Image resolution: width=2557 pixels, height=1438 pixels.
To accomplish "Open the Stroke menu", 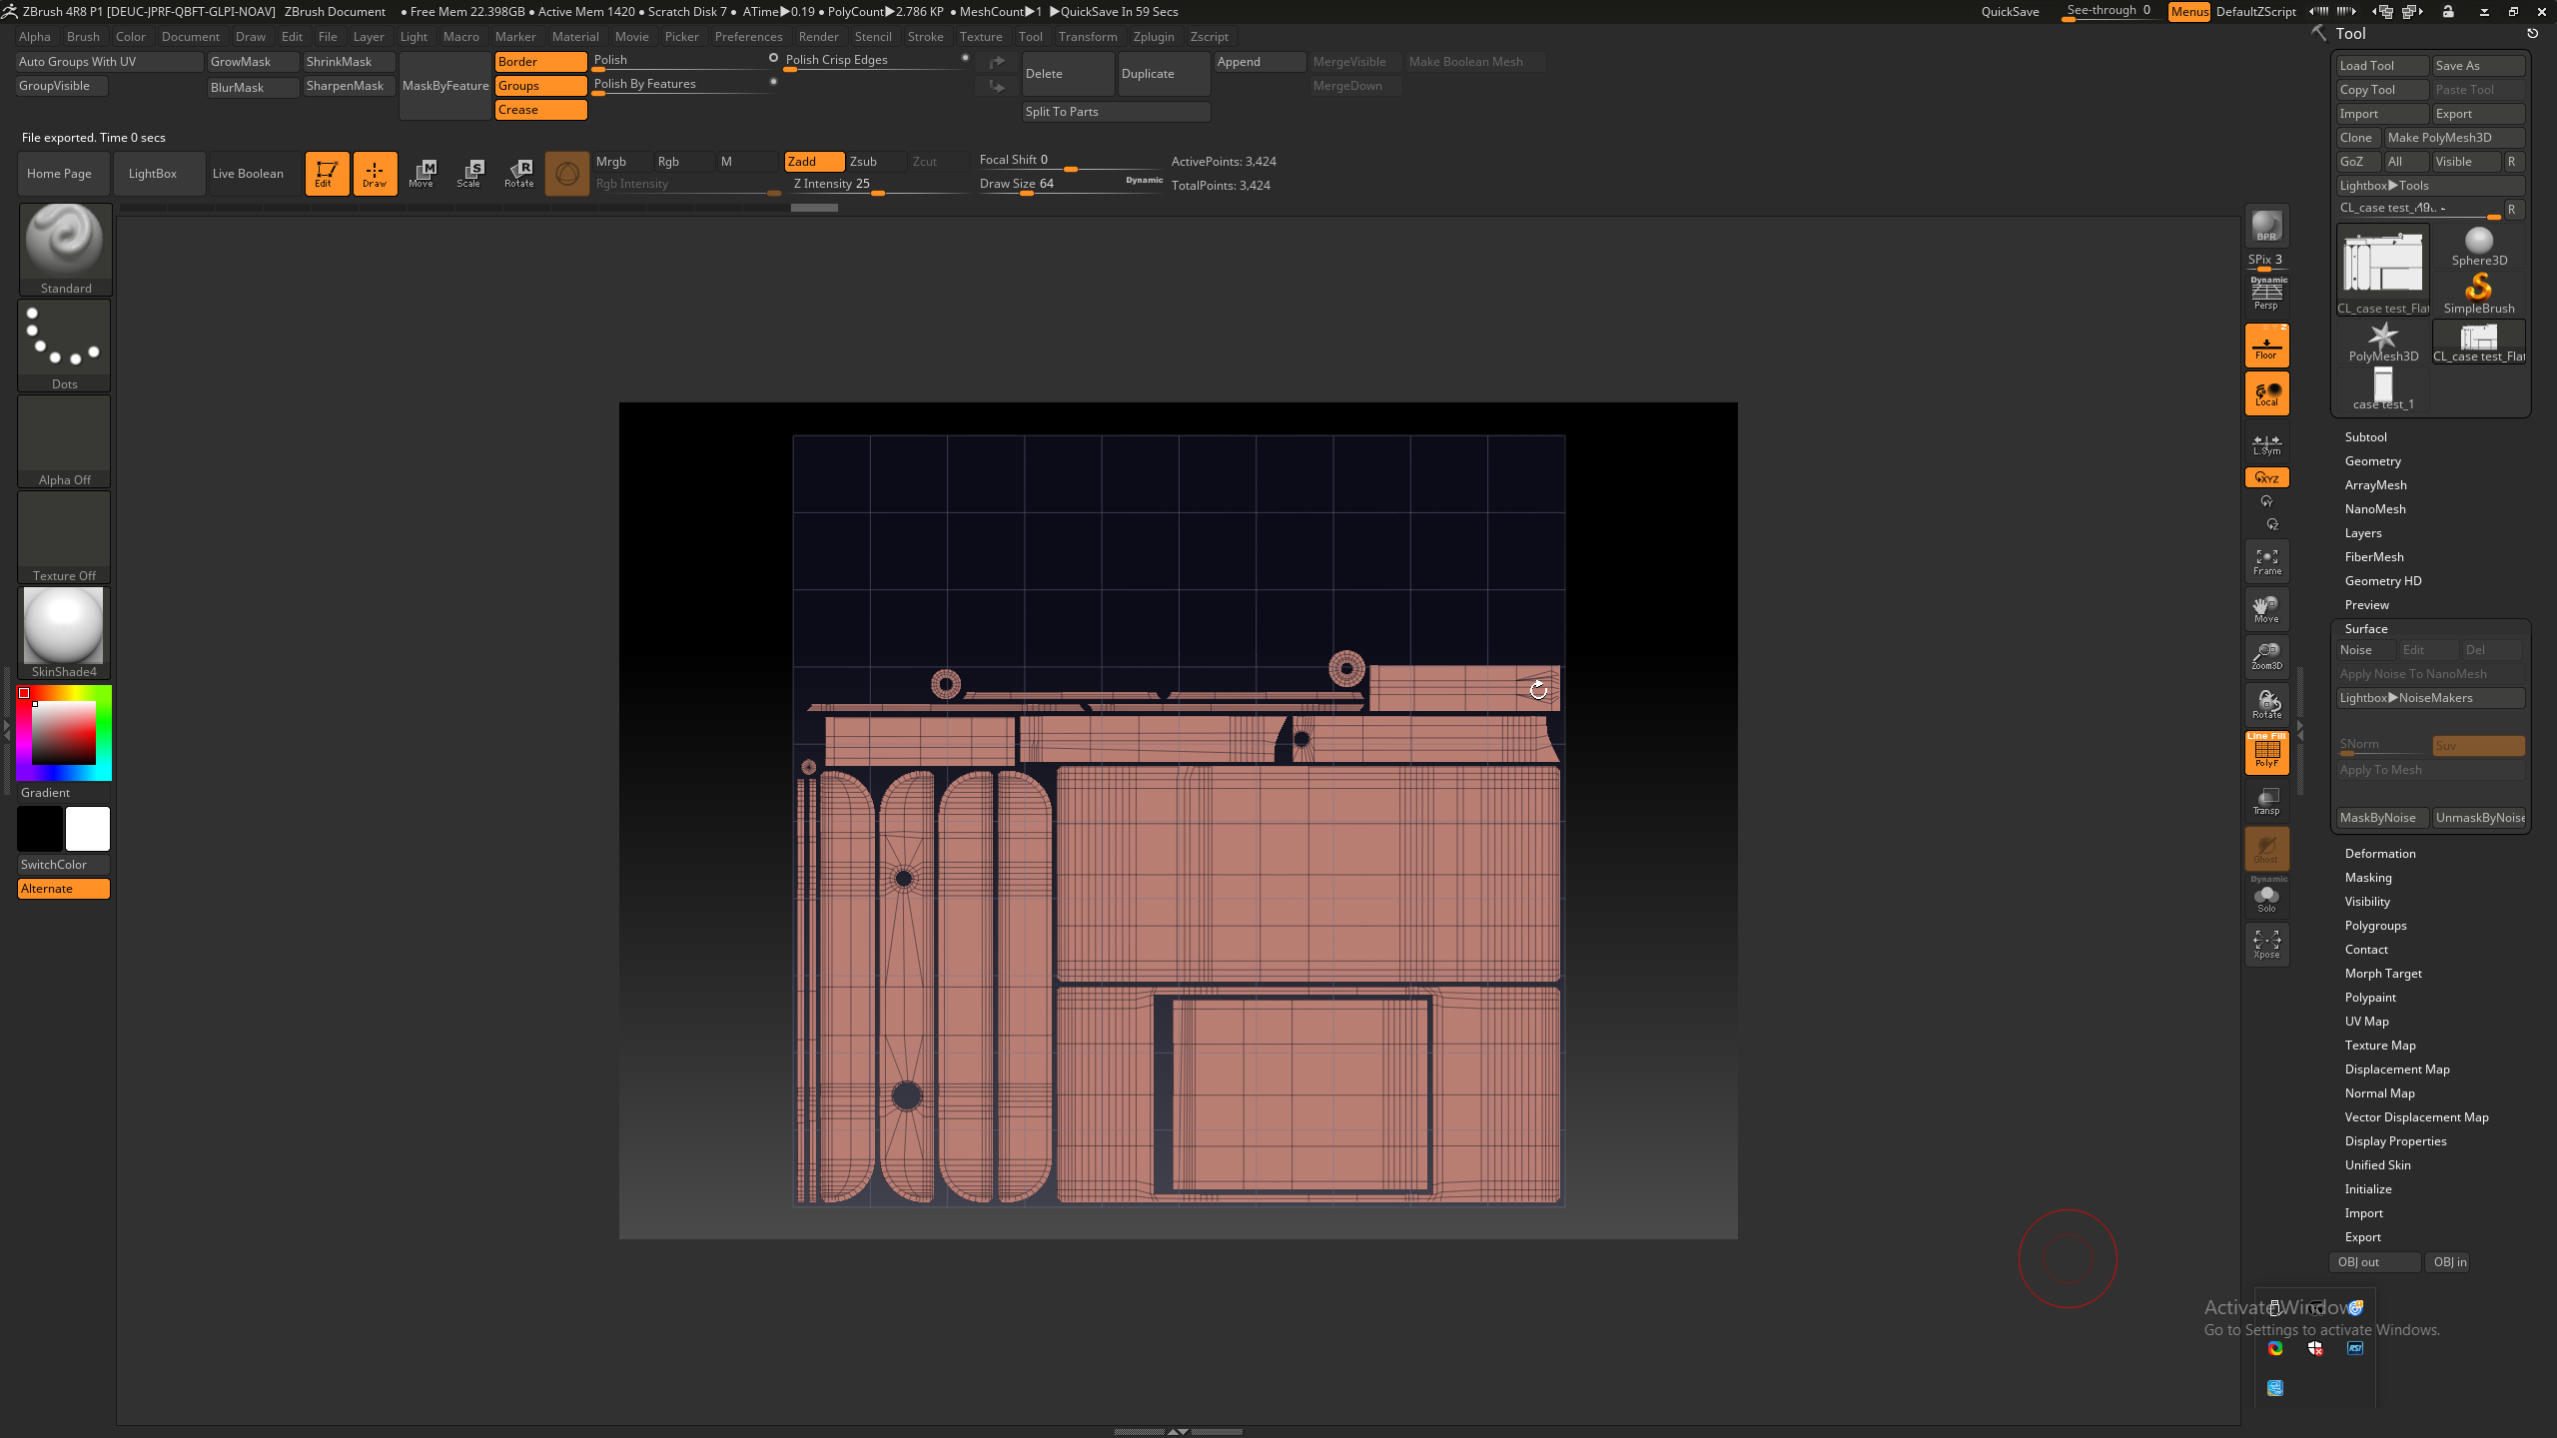I will (x=925, y=37).
